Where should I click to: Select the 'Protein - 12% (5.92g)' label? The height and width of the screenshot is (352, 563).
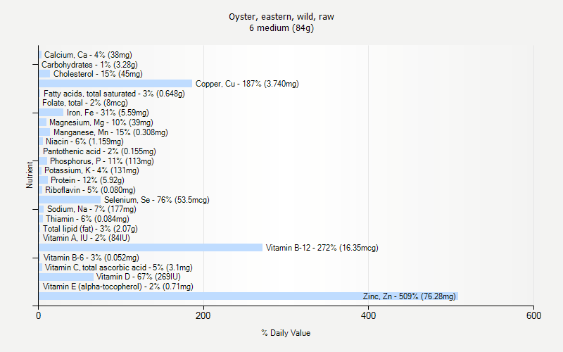pyautogui.click(x=87, y=180)
